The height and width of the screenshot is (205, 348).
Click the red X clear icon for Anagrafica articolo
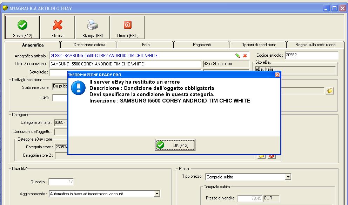tap(245, 56)
